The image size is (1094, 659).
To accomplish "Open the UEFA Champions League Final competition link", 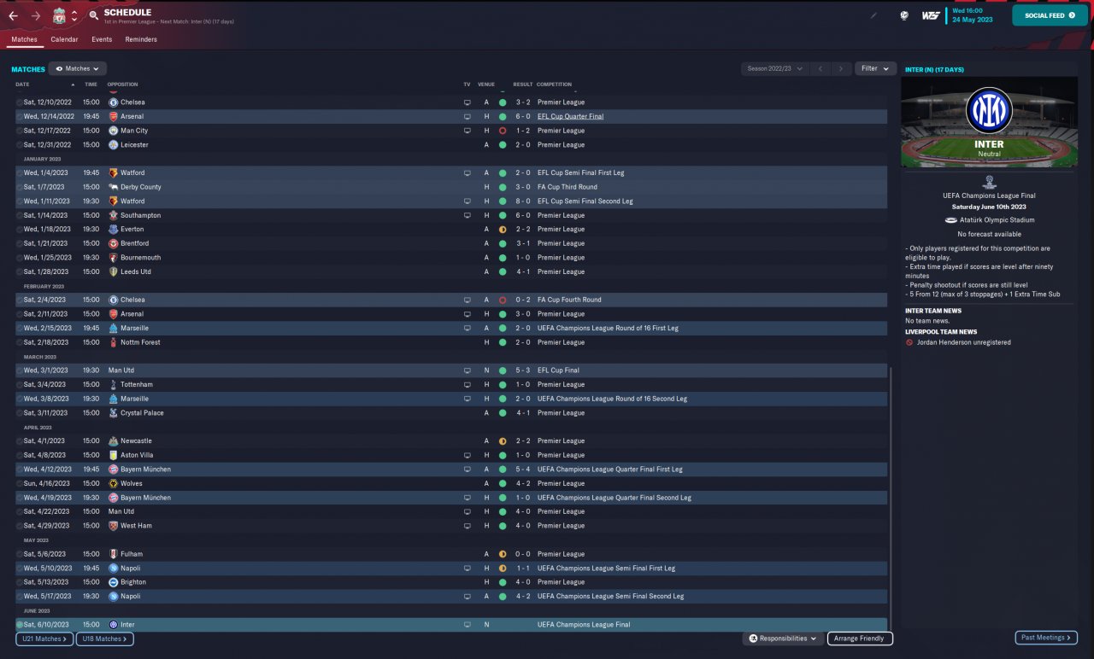I will click(584, 625).
